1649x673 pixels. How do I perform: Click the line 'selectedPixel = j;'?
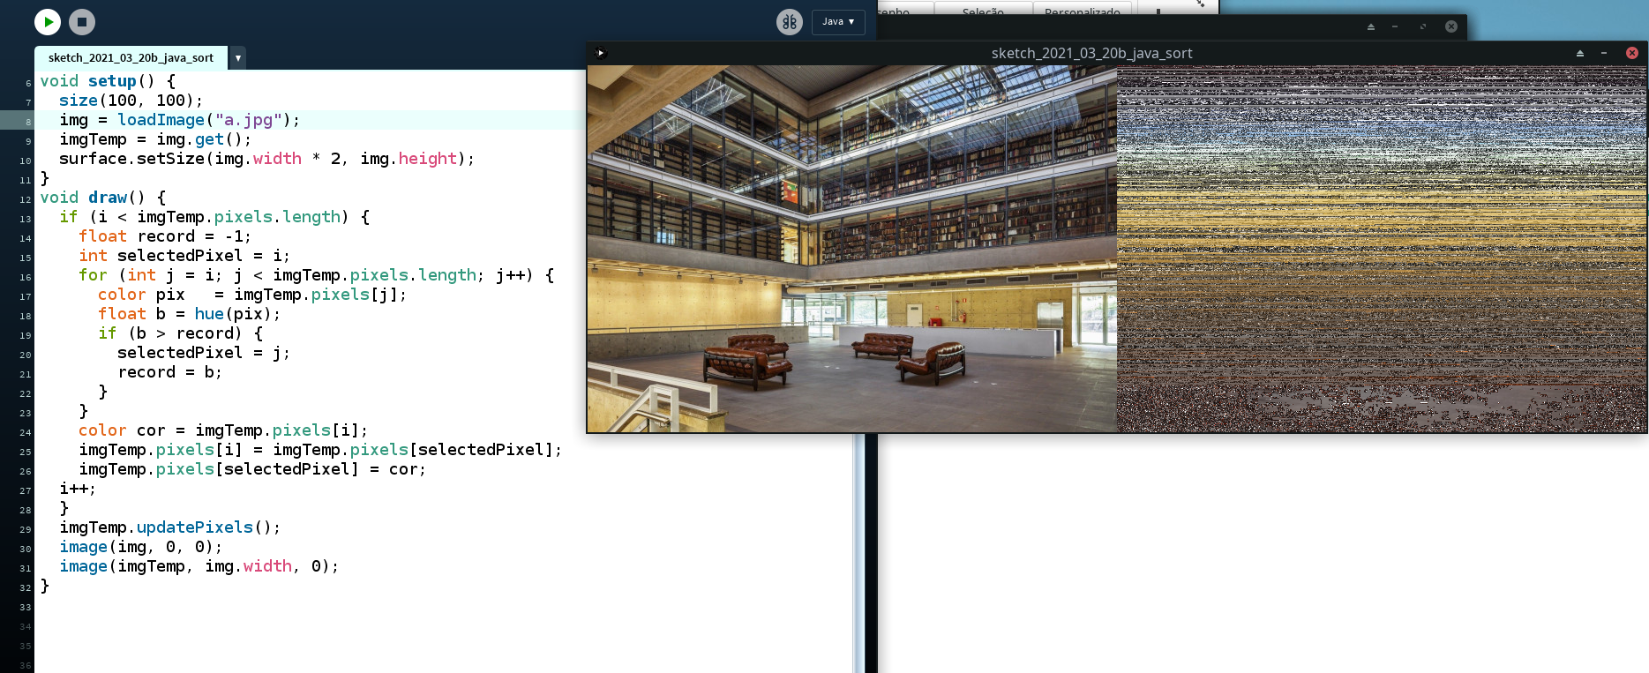click(x=204, y=353)
